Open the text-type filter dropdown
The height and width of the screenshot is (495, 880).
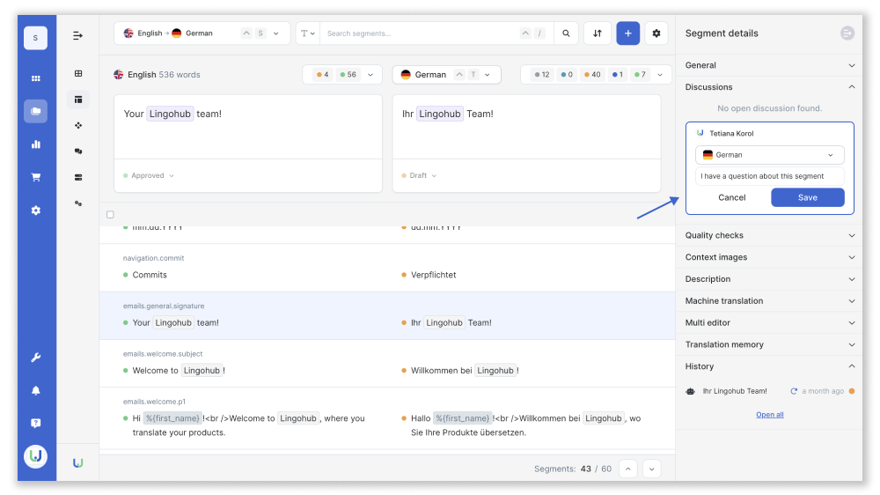(x=307, y=33)
